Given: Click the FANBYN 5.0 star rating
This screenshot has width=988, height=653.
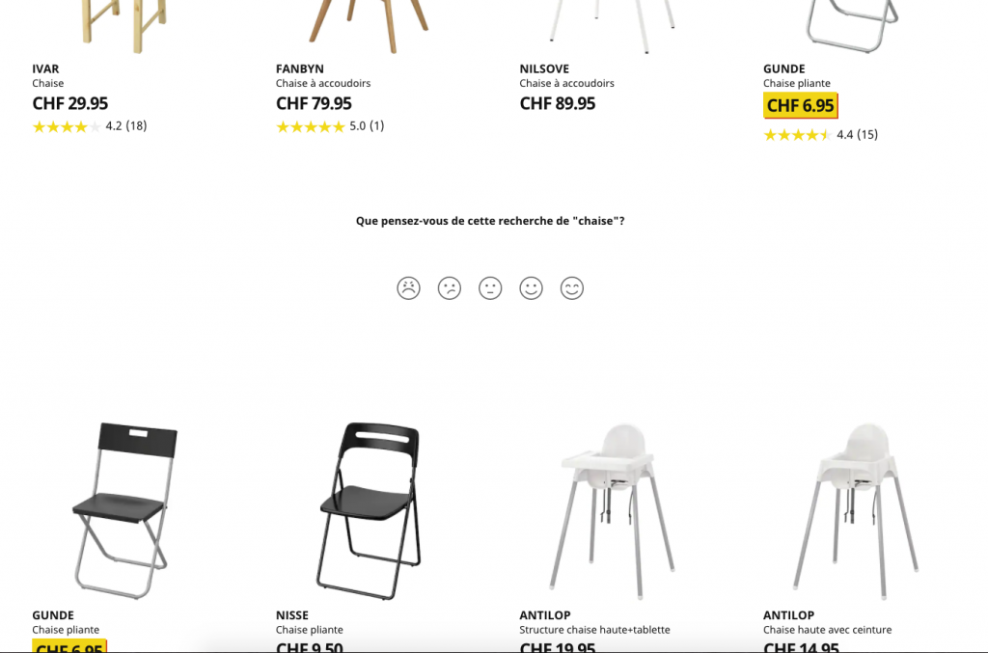Looking at the screenshot, I should coord(330,126).
